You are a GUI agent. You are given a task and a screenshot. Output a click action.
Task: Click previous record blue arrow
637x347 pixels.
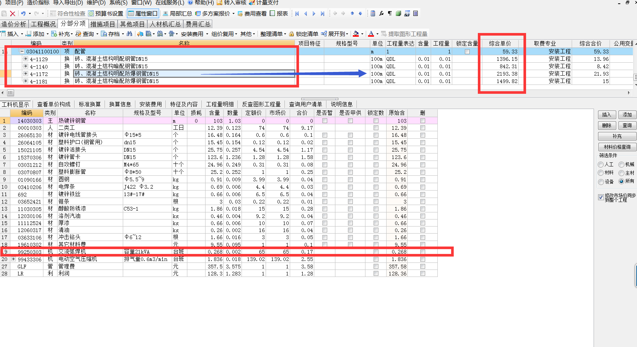(x=306, y=13)
